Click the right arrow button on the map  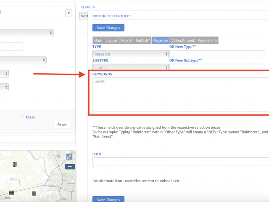[x=69, y=167]
